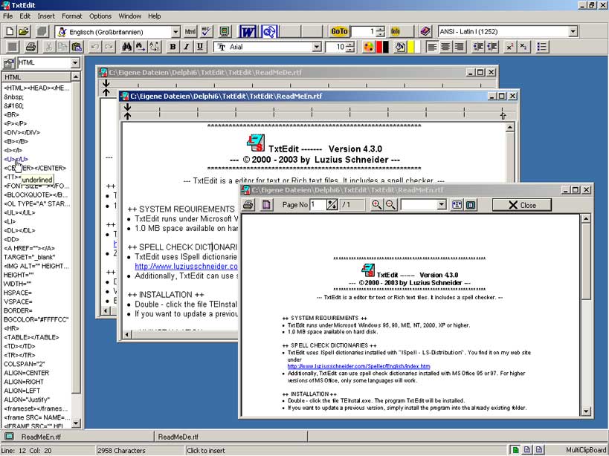Align text left
Screen dimensions: 609x456
coord(431,48)
